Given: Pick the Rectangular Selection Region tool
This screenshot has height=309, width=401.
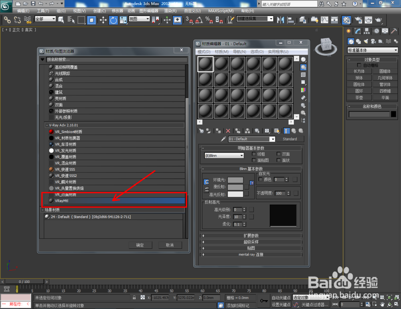Looking at the screenshot, I should pos(81,20).
